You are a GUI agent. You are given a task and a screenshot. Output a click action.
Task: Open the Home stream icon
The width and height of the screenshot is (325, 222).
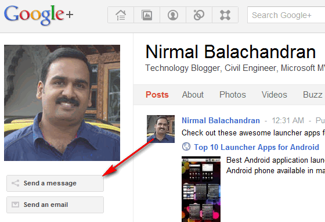[x=121, y=15]
